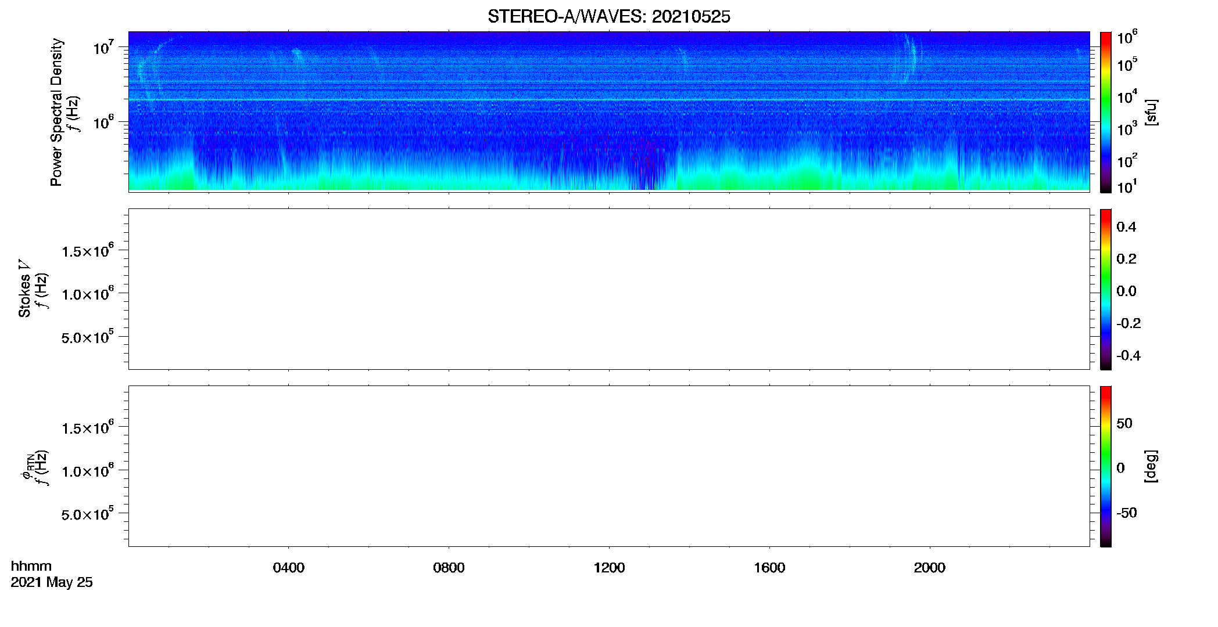This screenshot has width=1218, height=627.
Task: Click the '[deg]' unit label
Action: point(1151,466)
